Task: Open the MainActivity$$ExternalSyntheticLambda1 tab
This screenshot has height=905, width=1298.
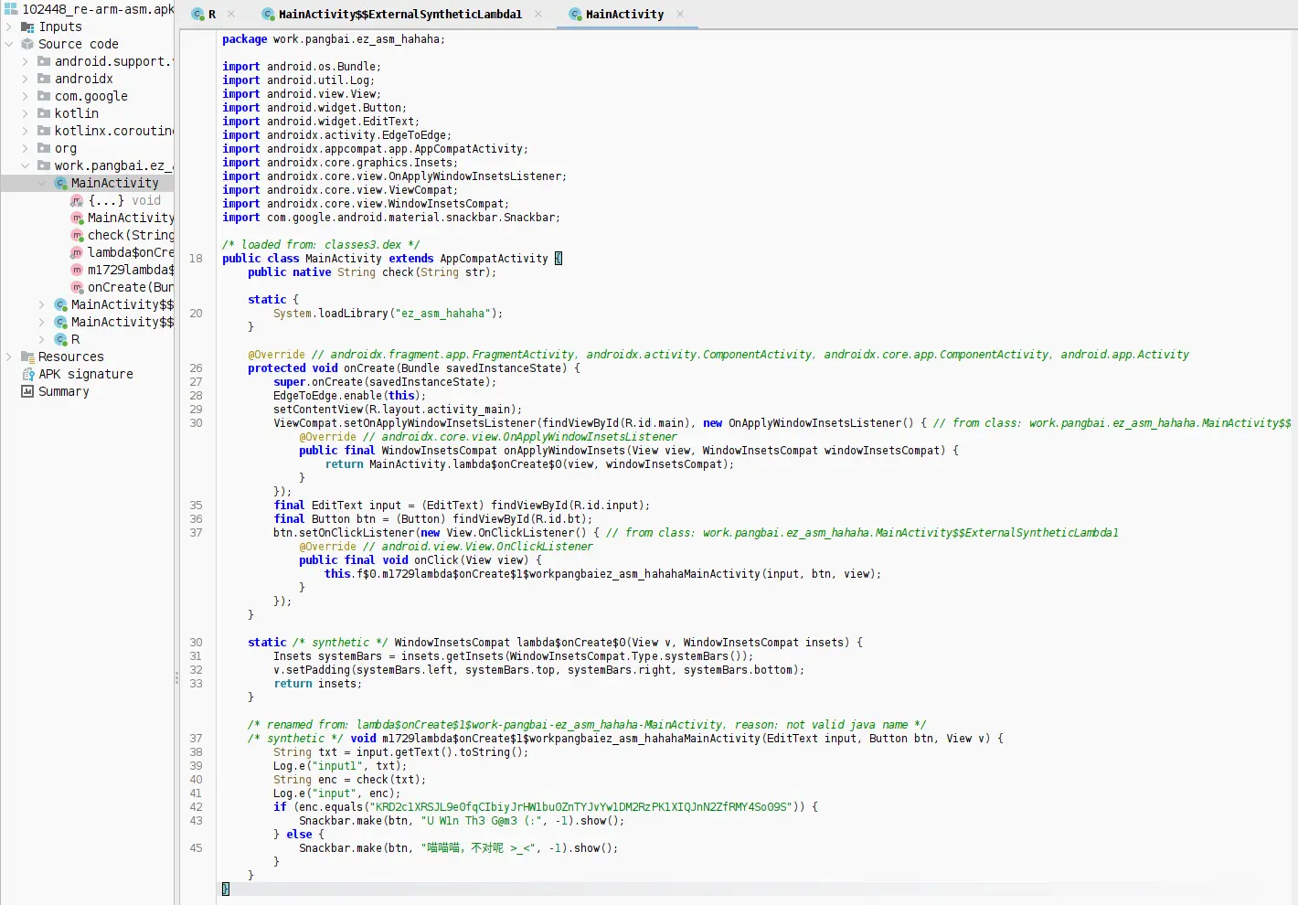Action: coord(399,15)
